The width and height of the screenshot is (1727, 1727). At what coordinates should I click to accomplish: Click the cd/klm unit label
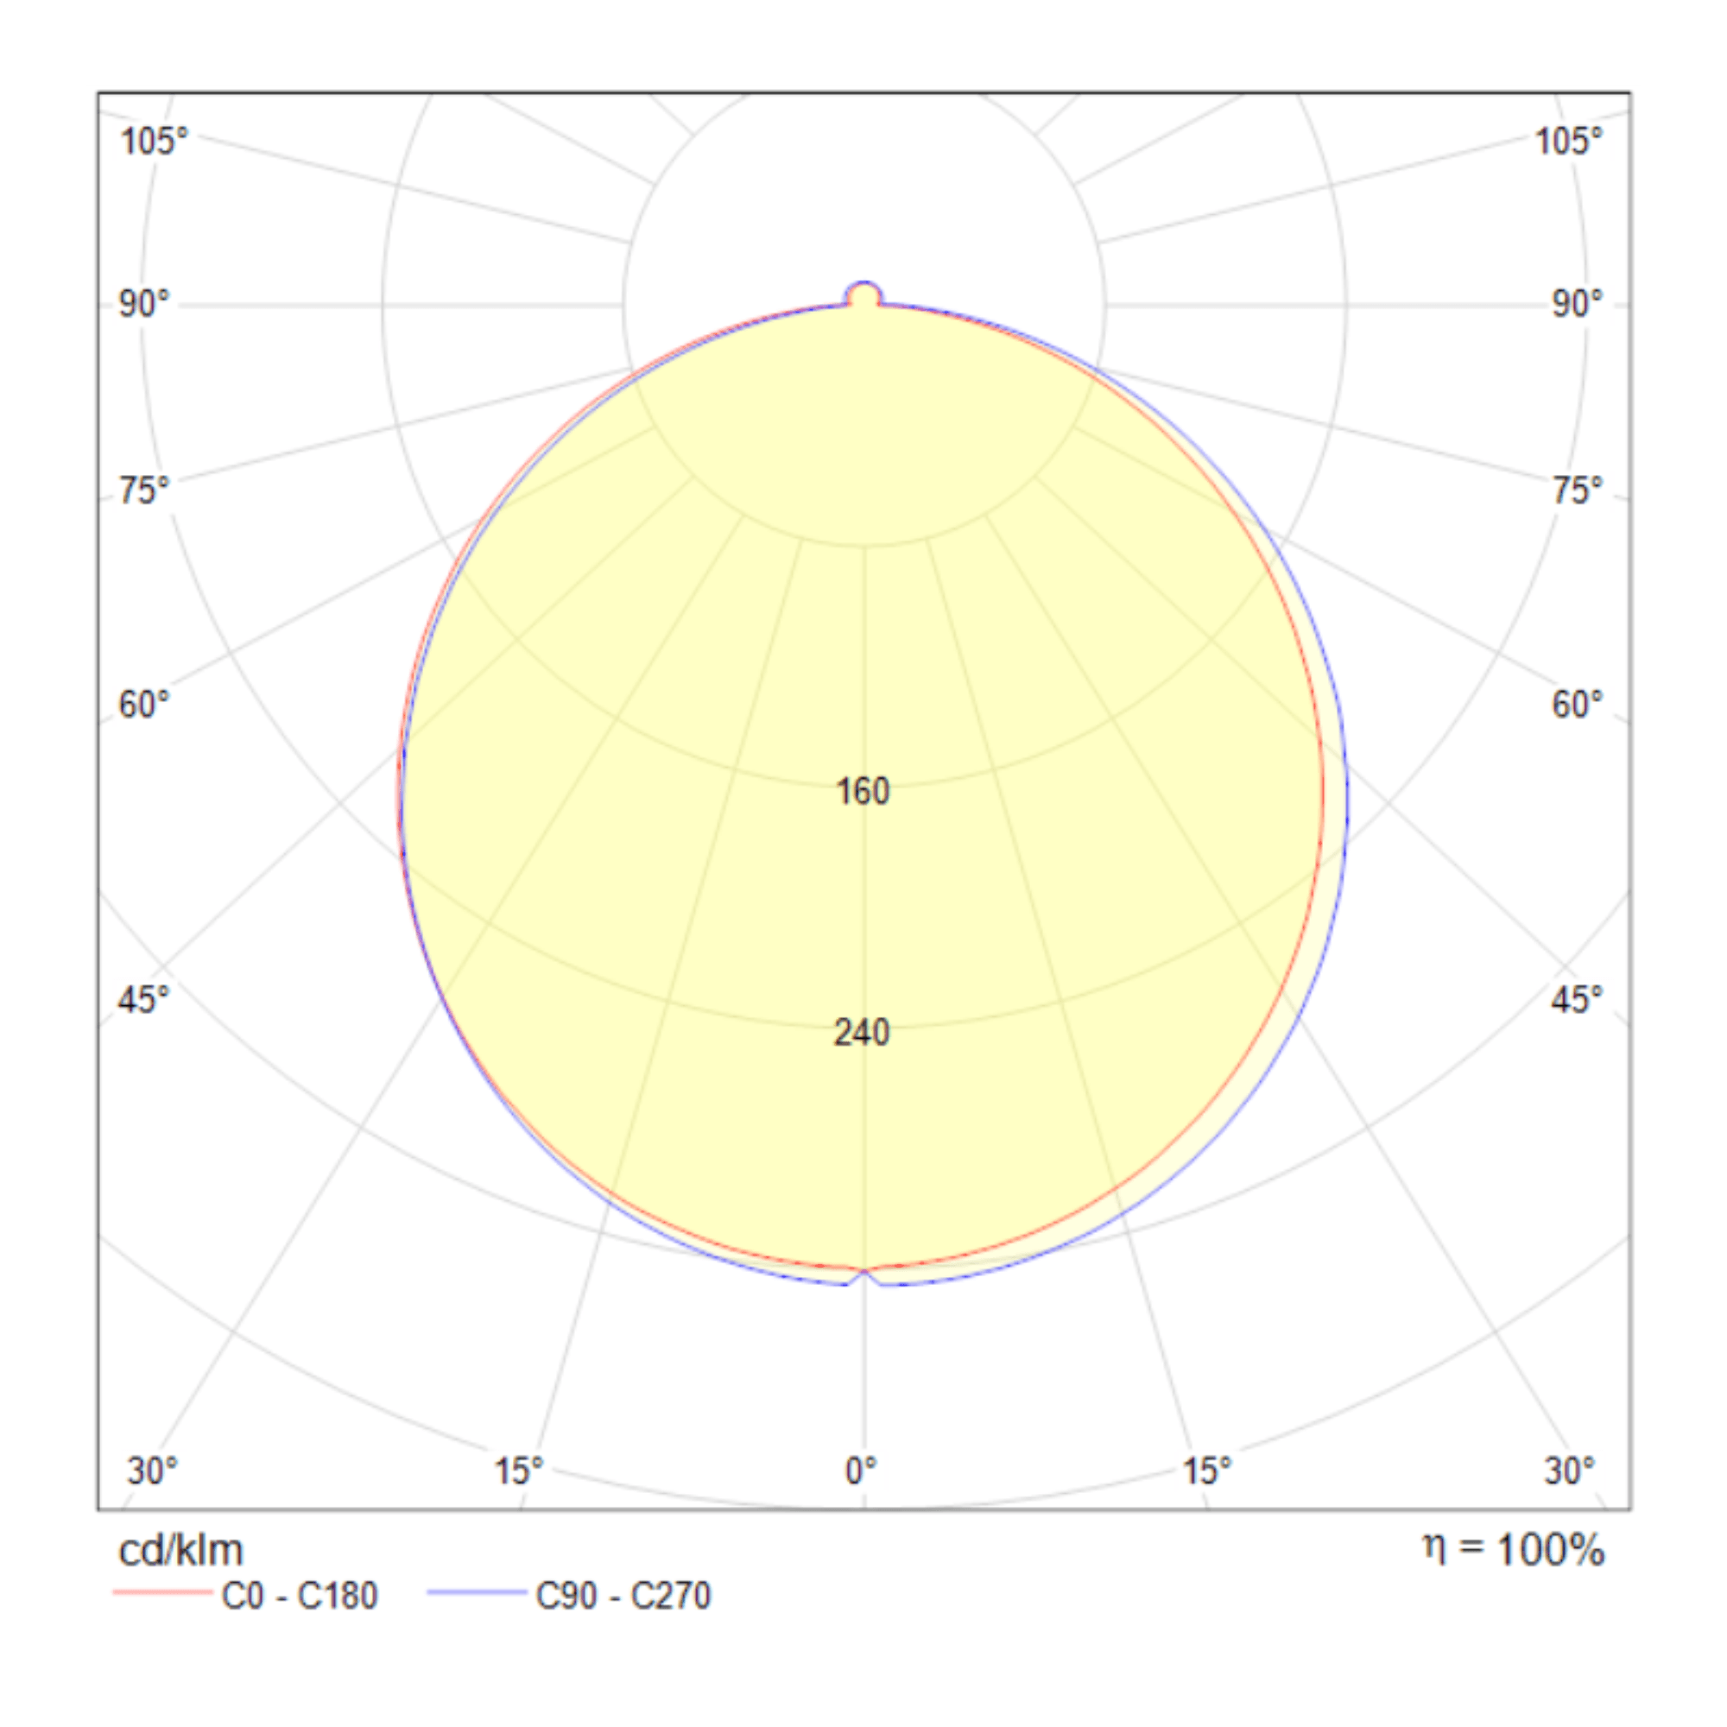point(180,1549)
